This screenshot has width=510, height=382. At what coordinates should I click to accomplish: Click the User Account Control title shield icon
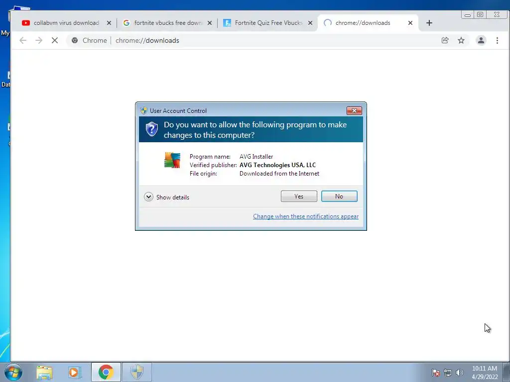(x=144, y=110)
